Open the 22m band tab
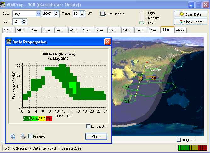The width and height of the screenshot is (210, 153). (x=114, y=30)
